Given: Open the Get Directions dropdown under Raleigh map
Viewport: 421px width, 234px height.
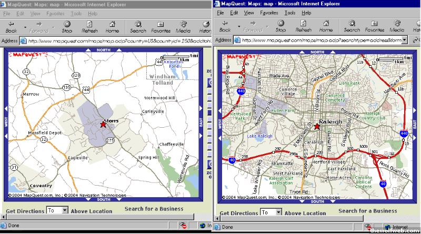Looking at the screenshot, I should 279,212.
